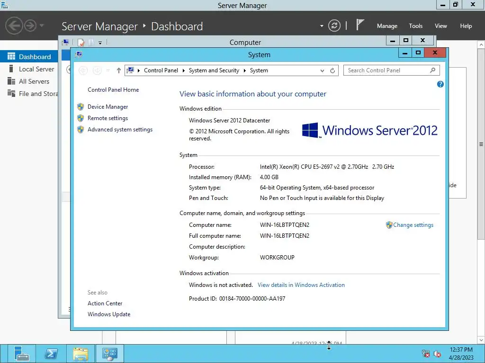Click System and Security breadcrumb
This screenshot has width=485, height=363.
pyautogui.click(x=214, y=70)
